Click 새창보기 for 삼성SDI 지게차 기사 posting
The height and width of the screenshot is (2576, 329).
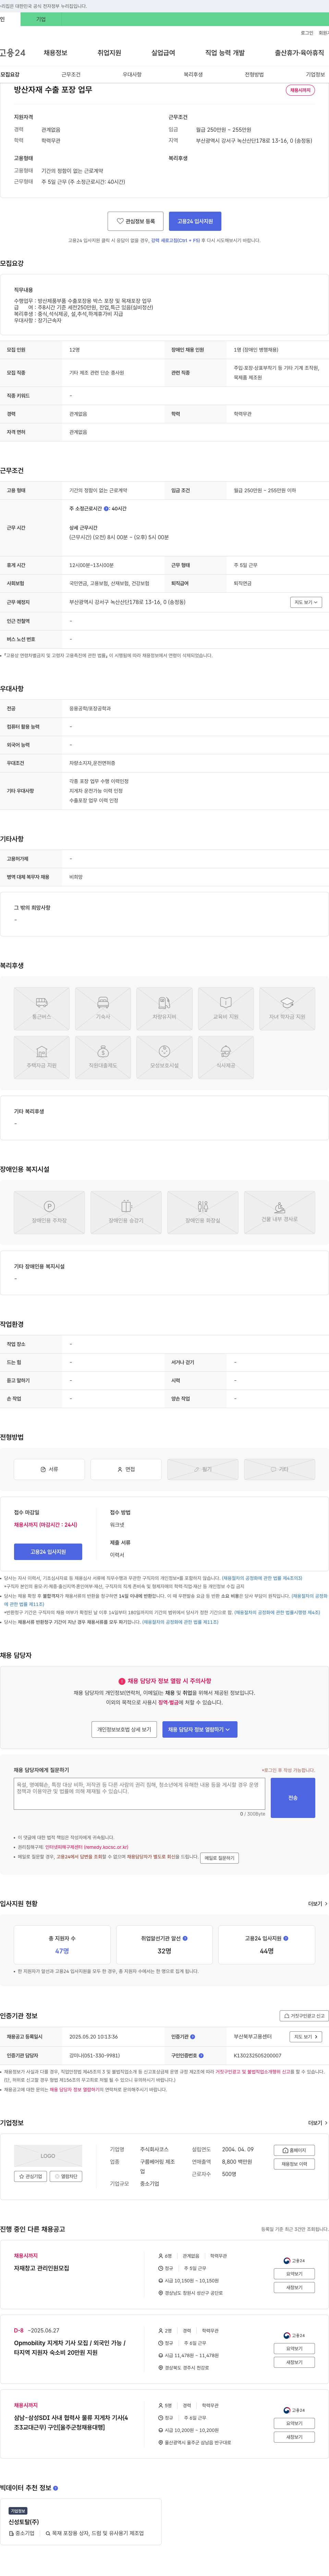click(x=294, y=2437)
